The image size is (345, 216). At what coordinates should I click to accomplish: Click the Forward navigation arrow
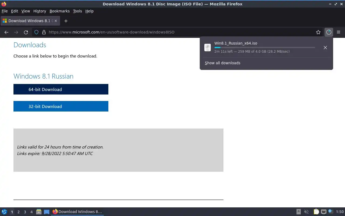click(16, 32)
